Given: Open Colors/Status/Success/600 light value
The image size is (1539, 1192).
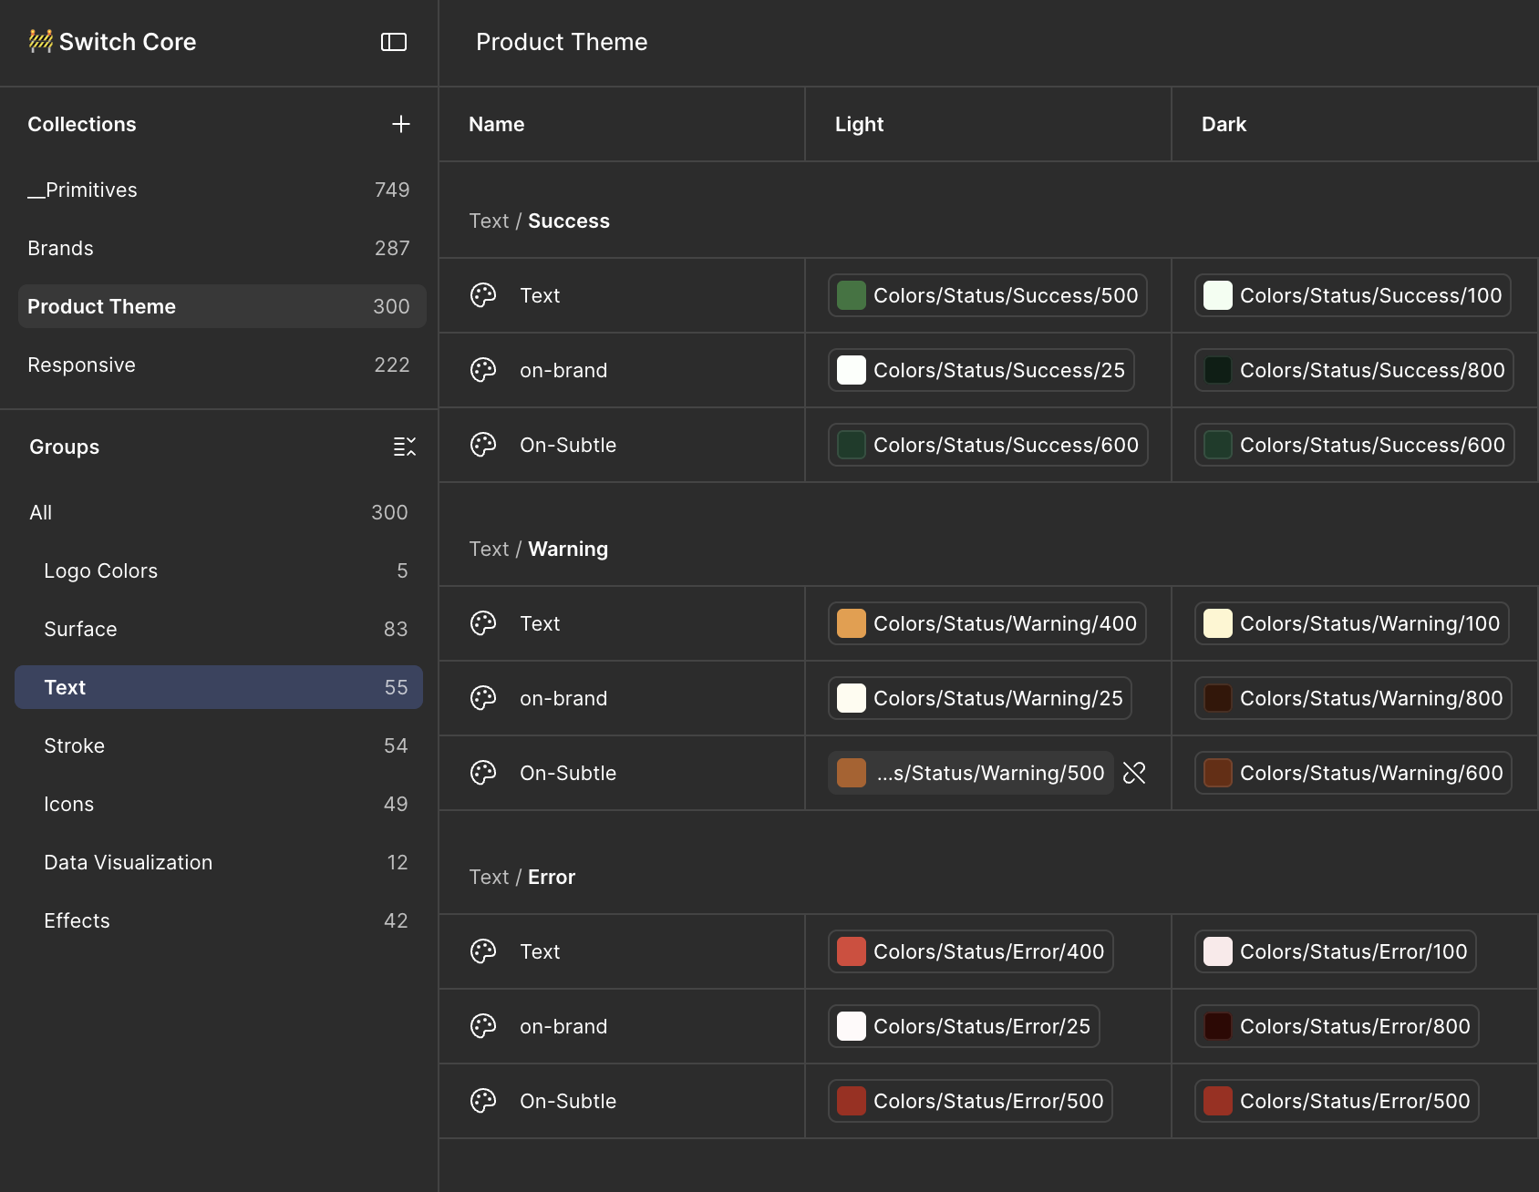Looking at the screenshot, I should [988, 445].
